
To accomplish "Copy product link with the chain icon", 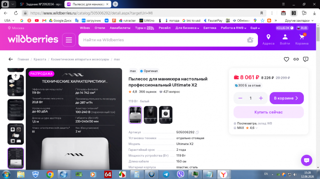I will coord(296,59).
